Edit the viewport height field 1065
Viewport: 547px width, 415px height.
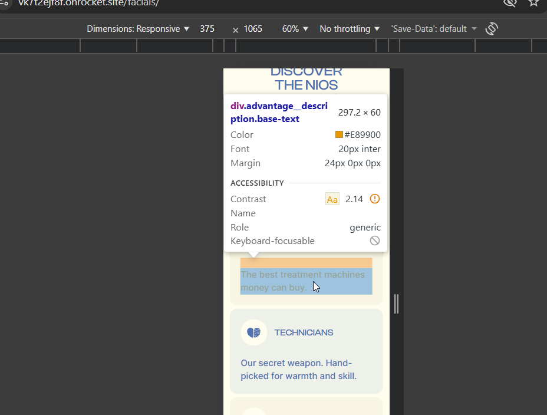(253, 29)
